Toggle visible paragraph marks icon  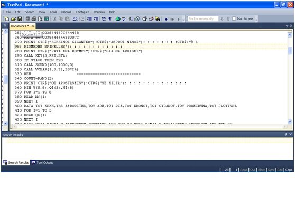coord(110,19)
